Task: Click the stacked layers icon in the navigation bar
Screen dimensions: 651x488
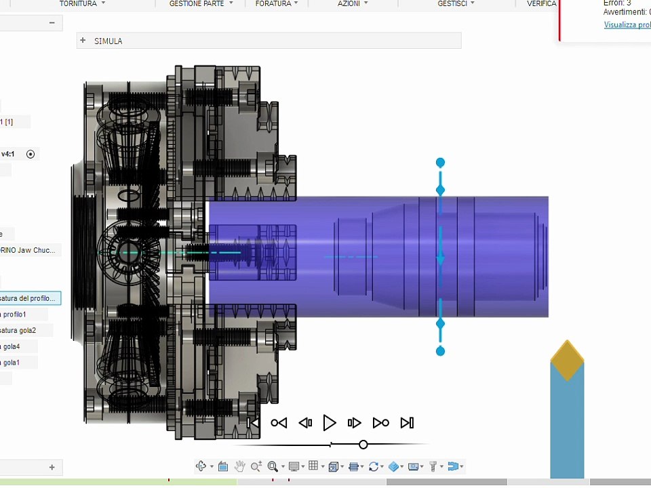Action: coord(353,467)
